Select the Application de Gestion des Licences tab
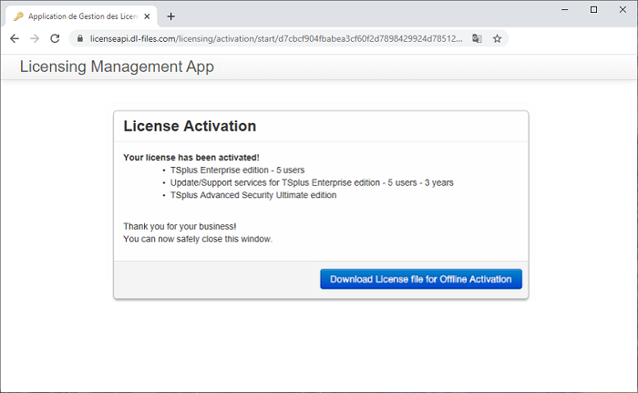638x393 pixels. (82, 16)
